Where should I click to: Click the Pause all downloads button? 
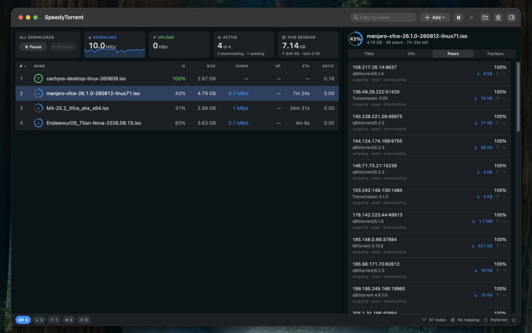33,47
